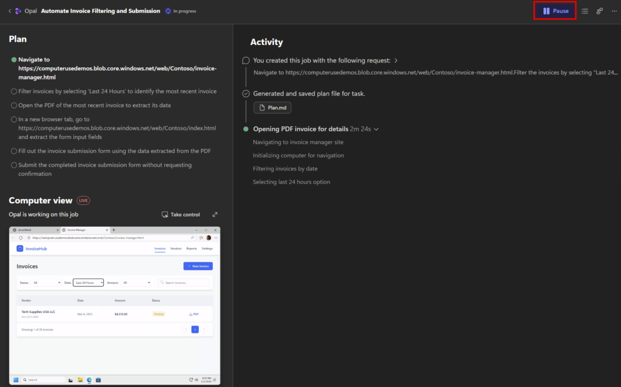This screenshot has height=387, width=621.
Task: Toggle the 'Filter invoices by selecting' step circle
Action: [x=14, y=92]
